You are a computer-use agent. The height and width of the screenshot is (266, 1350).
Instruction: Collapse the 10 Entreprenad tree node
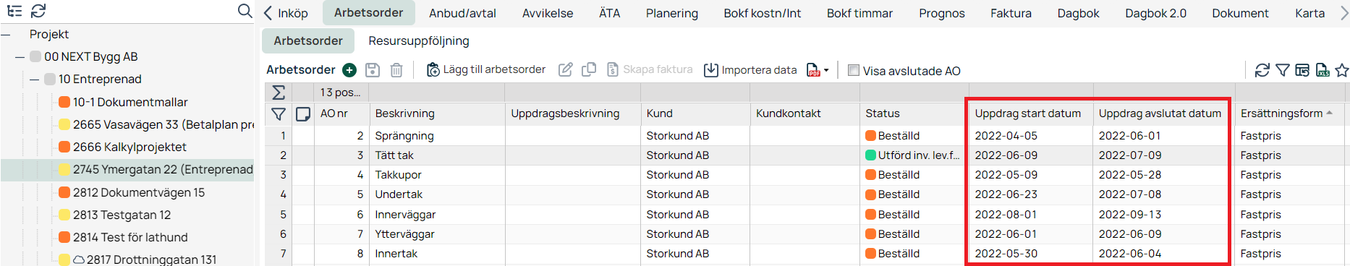(x=35, y=80)
